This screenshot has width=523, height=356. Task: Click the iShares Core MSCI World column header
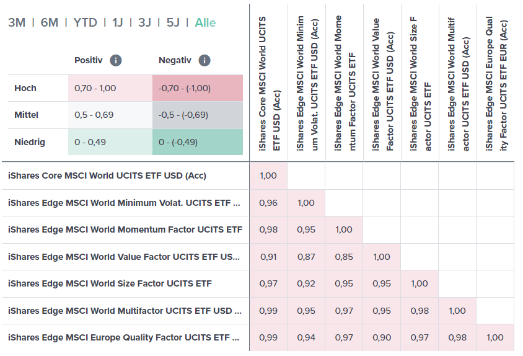pyautogui.click(x=269, y=84)
